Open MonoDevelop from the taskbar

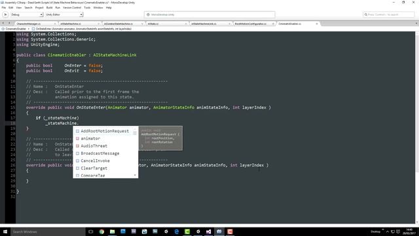pos(219,231)
